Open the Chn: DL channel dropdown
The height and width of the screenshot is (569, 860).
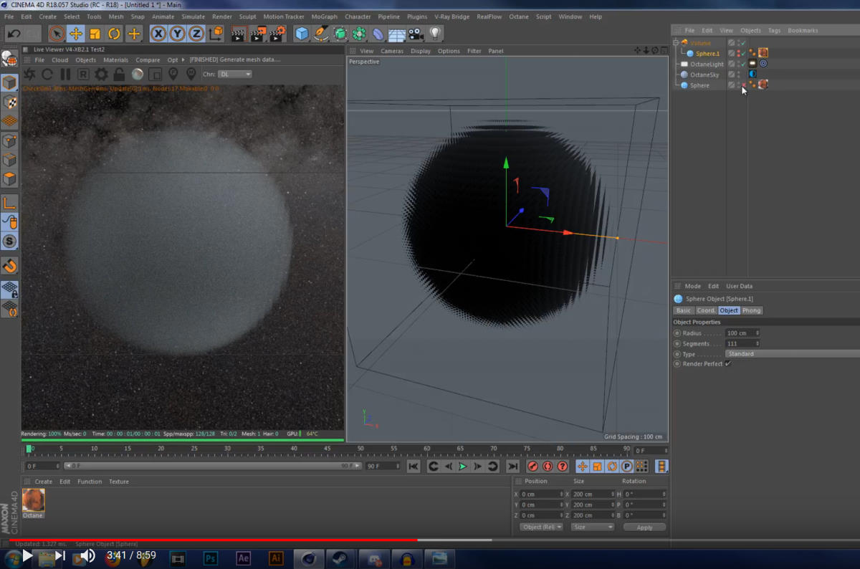235,75
